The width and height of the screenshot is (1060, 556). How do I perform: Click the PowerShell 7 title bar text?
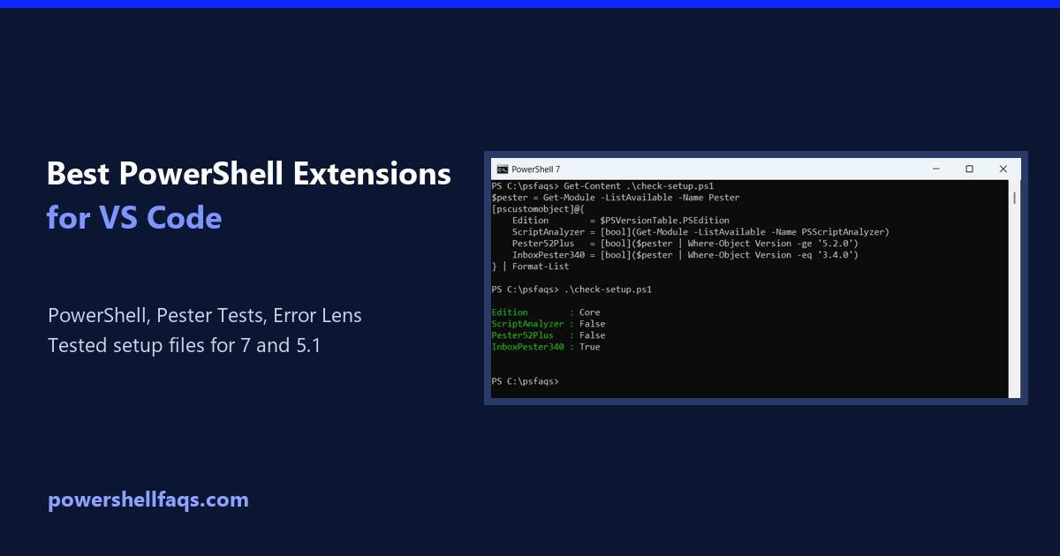pyautogui.click(x=535, y=169)
